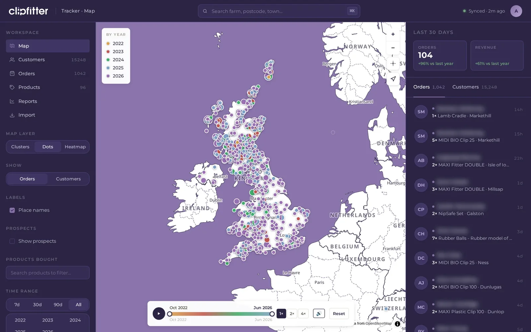Enable the Show prospects checkbox

(12, 241)
